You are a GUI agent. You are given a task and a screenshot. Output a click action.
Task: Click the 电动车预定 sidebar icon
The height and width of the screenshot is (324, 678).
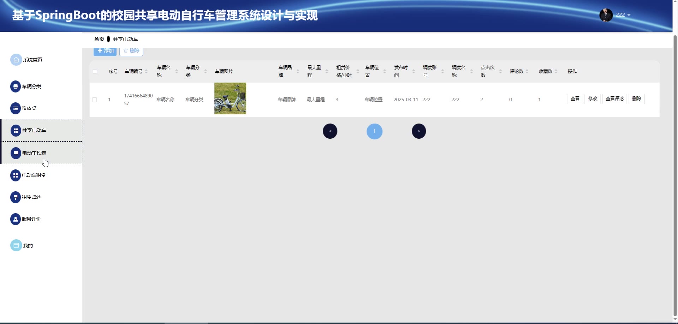point(16,153)
